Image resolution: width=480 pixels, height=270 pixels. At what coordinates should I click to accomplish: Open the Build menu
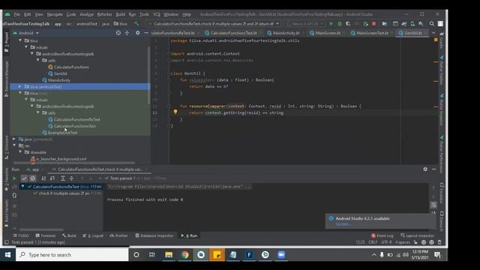tap(120, 14)
